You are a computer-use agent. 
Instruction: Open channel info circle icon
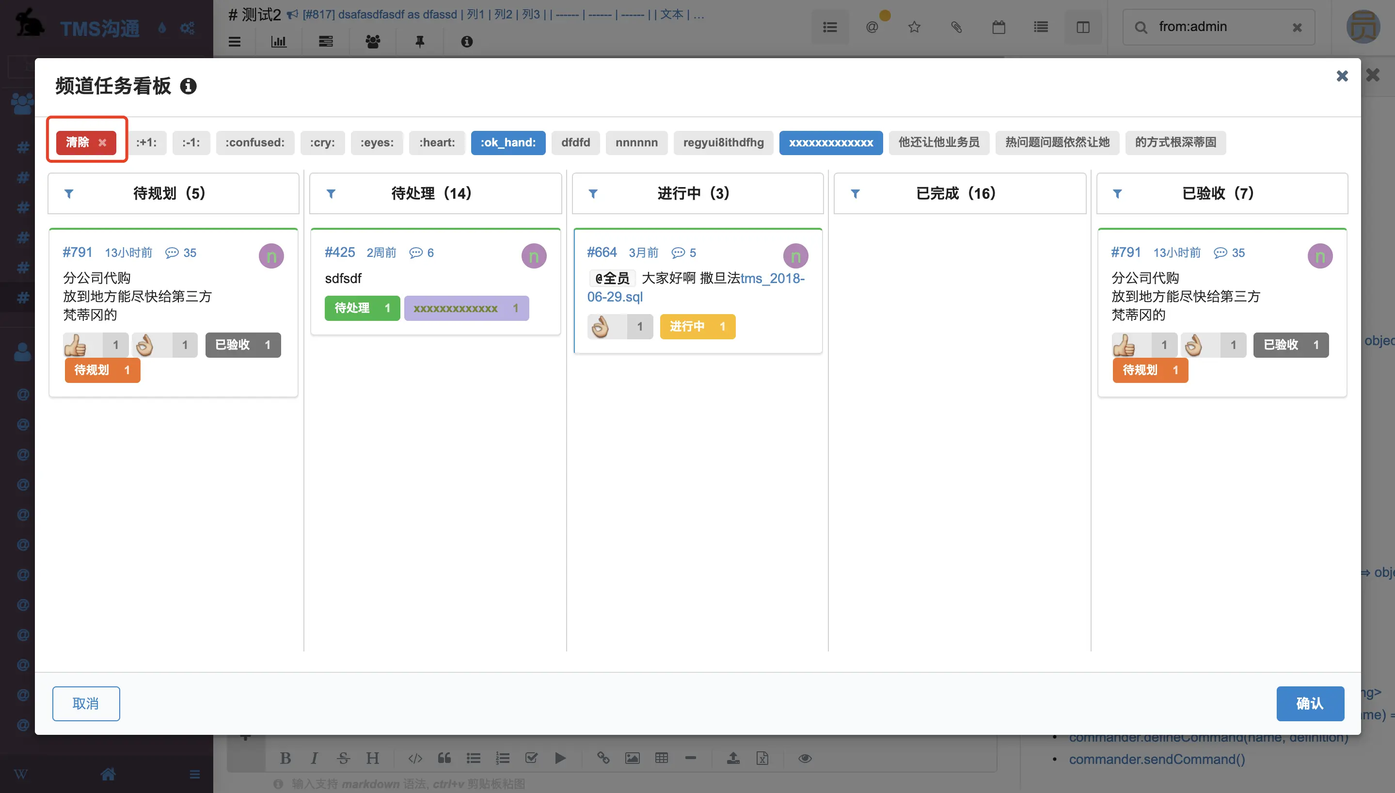coord(467,42)
